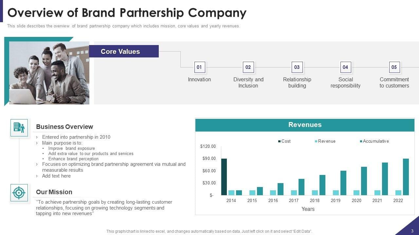Click the Our Mission heading
Viewport: 419px width, 235px height.
click(x=54, y=192)
